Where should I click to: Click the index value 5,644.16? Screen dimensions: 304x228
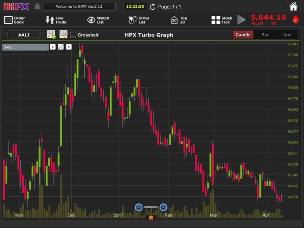[268, 17]
